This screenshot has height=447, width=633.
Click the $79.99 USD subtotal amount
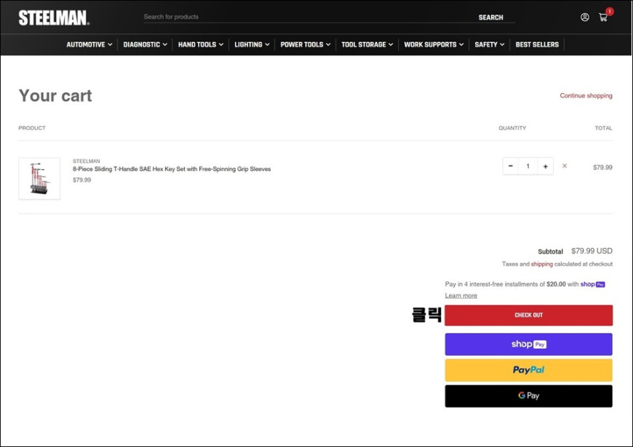click(x=592, y=251)
